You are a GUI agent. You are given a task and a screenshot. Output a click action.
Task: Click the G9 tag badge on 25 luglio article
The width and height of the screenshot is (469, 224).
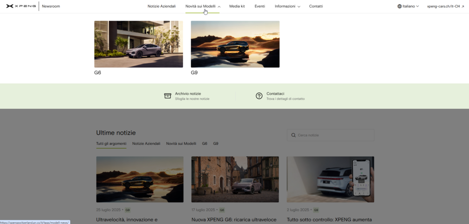[x=128, y=210]
